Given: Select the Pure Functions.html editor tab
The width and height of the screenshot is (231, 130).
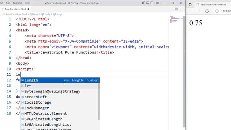Looking at the screenshot, I should [x=15, y=9].
